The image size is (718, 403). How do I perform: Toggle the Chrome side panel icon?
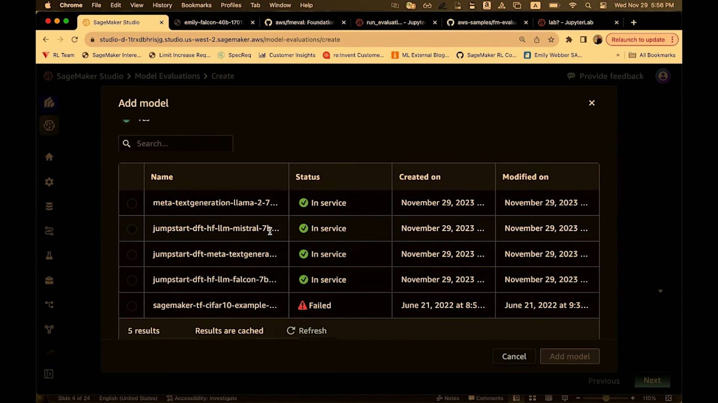tap(583, 39)
